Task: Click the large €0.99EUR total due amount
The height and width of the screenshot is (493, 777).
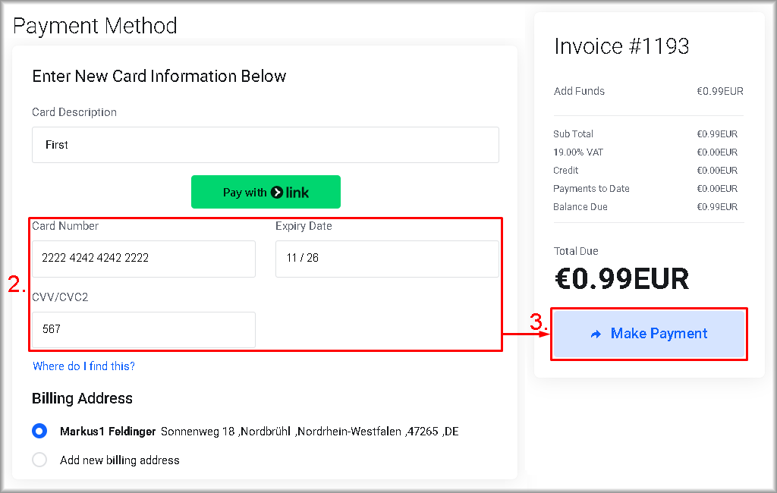Action: [x=621, y=278]
